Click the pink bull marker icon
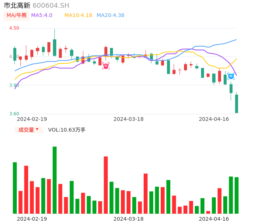 pyautogui.click(x=106, y=66)
